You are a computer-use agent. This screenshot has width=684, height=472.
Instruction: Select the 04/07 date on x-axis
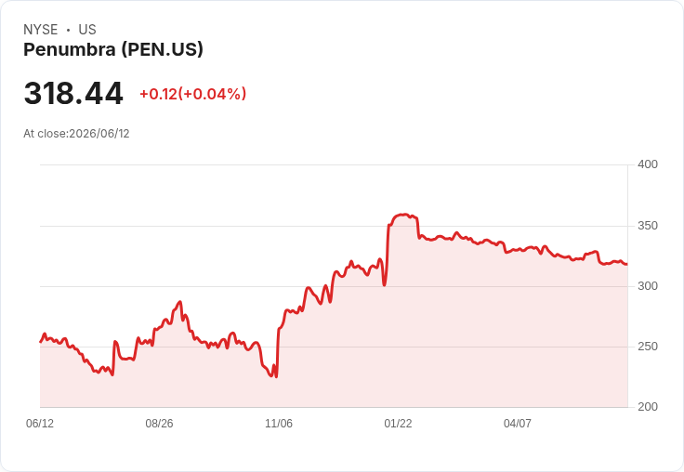click(x=518, y=423)
